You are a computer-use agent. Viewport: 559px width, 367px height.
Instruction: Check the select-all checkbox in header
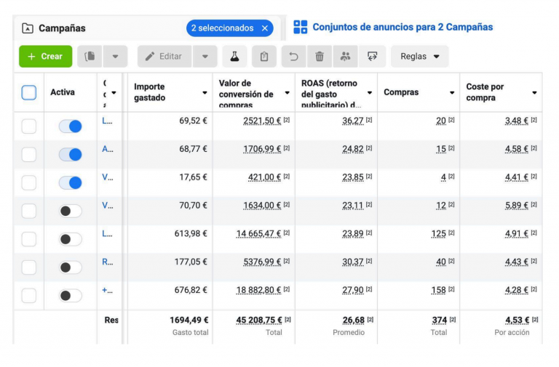point(28,92)
